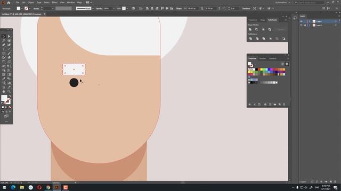Click the Home icon in the menu bar
The image size is (341, 191).
coord(9,3)
